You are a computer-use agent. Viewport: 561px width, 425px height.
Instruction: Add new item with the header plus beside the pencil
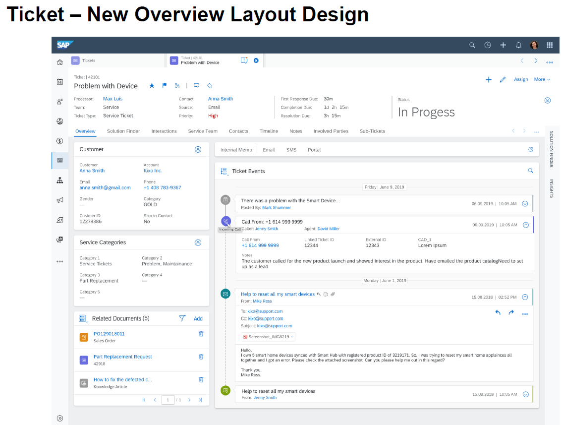(488, 79)
